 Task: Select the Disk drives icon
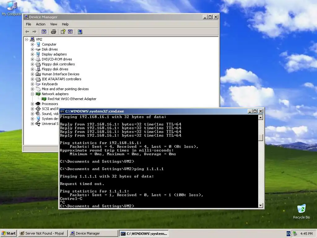point(38,49)
